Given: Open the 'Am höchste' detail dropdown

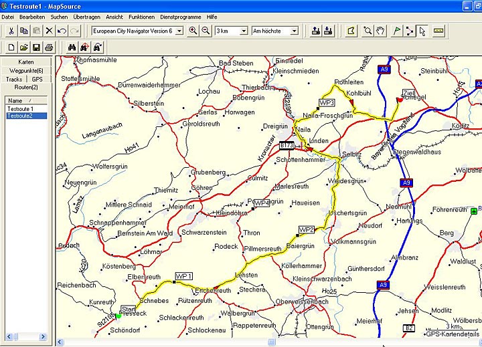Looking at the screenshot, I should point(294,31).
